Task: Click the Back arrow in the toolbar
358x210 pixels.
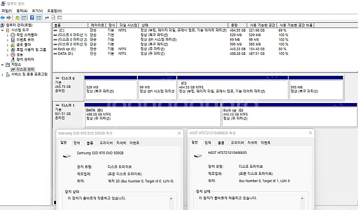Action: (3, 17)
